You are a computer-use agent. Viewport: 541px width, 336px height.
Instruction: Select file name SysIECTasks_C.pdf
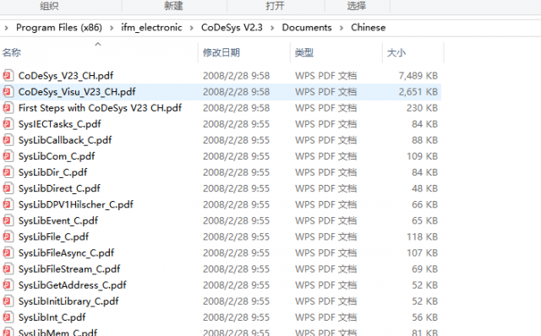coord(60,124)
